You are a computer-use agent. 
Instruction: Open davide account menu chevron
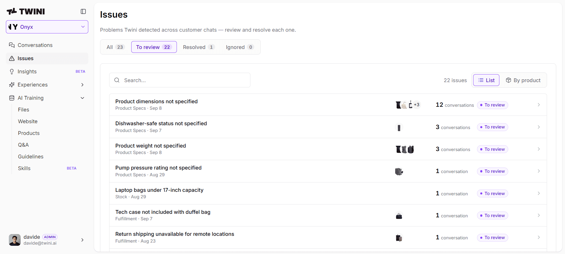click(x=82, y=240)
